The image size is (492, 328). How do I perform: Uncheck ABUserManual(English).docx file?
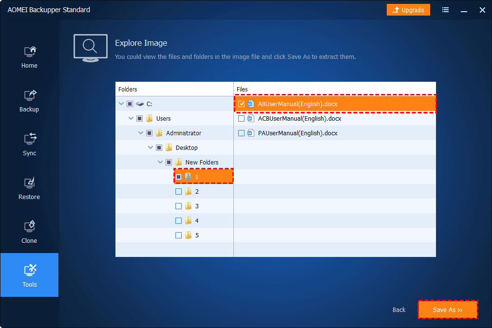click(242, 104)
